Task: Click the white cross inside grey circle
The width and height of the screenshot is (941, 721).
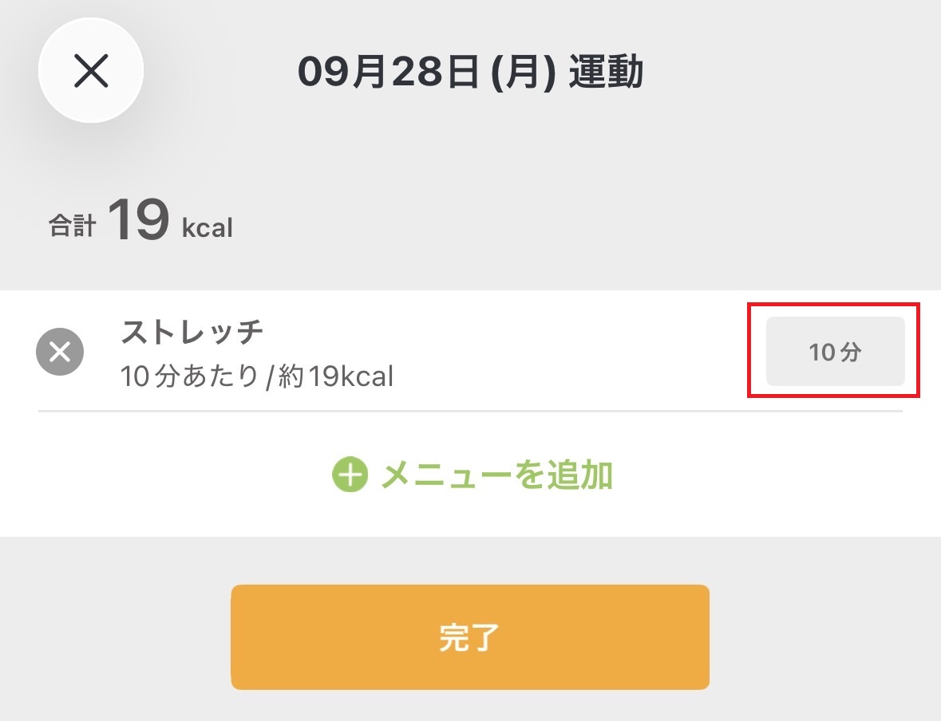Action: click(x=60, y=352)
